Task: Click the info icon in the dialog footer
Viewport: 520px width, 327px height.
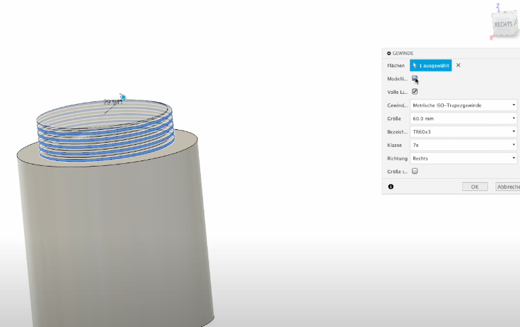Action: (x=391, y=186)
